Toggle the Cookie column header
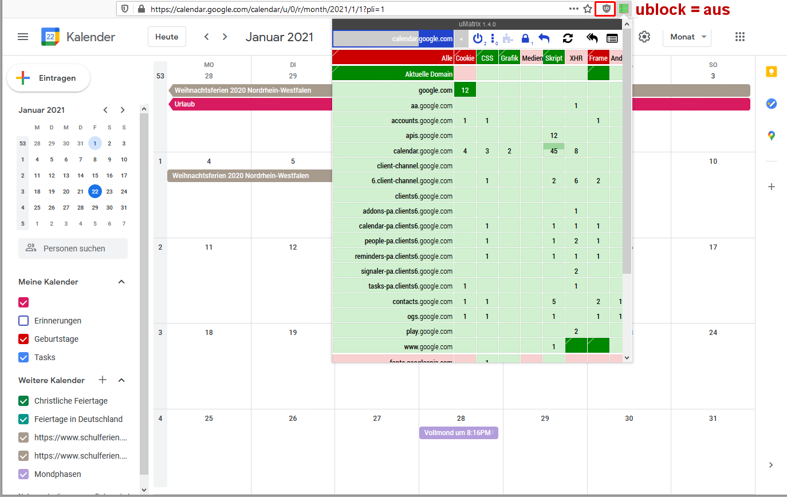This screenshot has height=497, width=787. coord(465,58)
